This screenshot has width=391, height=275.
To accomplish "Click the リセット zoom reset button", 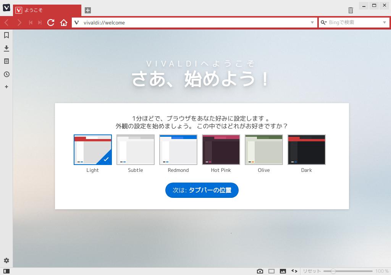I will pos(312,271).
